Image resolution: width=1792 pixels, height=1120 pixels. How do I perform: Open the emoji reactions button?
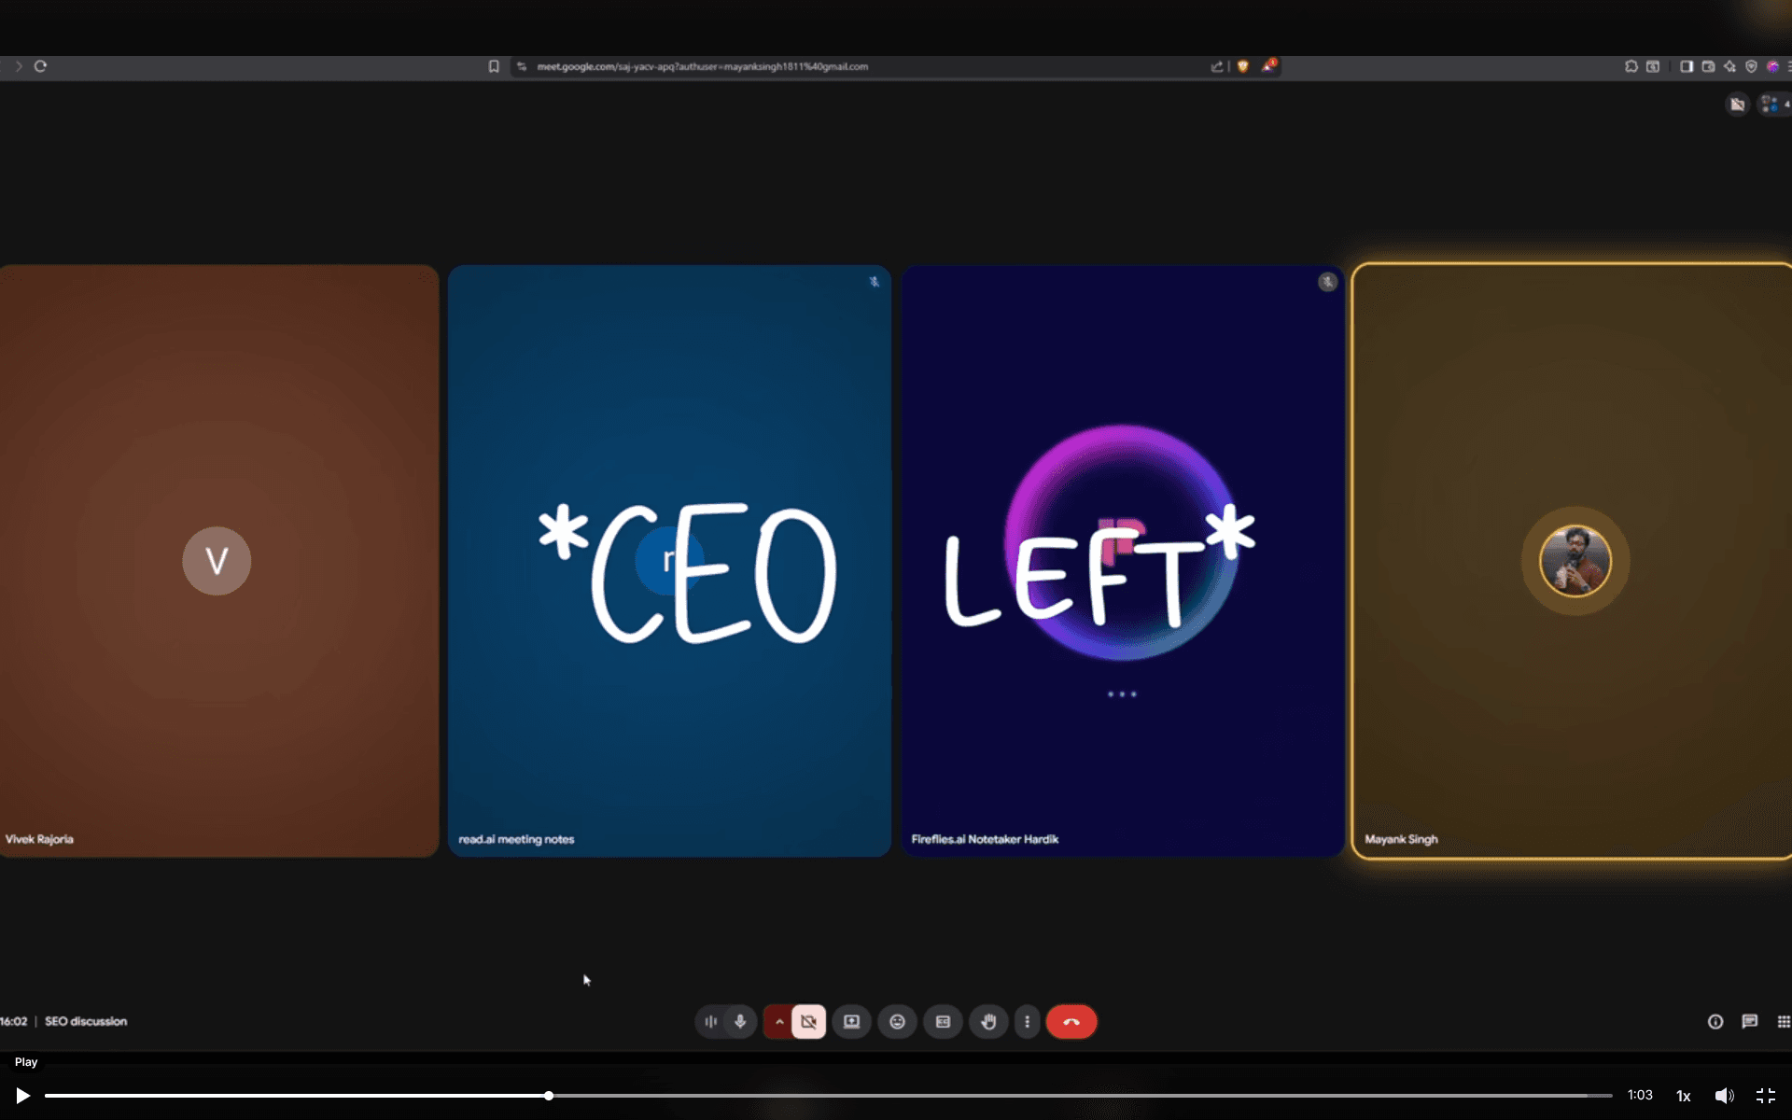click(x=897, y=1022)
